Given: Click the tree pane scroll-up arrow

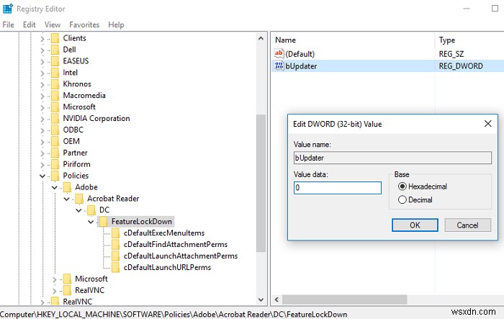Looking at the screenshot, I should tap(261, 39).
